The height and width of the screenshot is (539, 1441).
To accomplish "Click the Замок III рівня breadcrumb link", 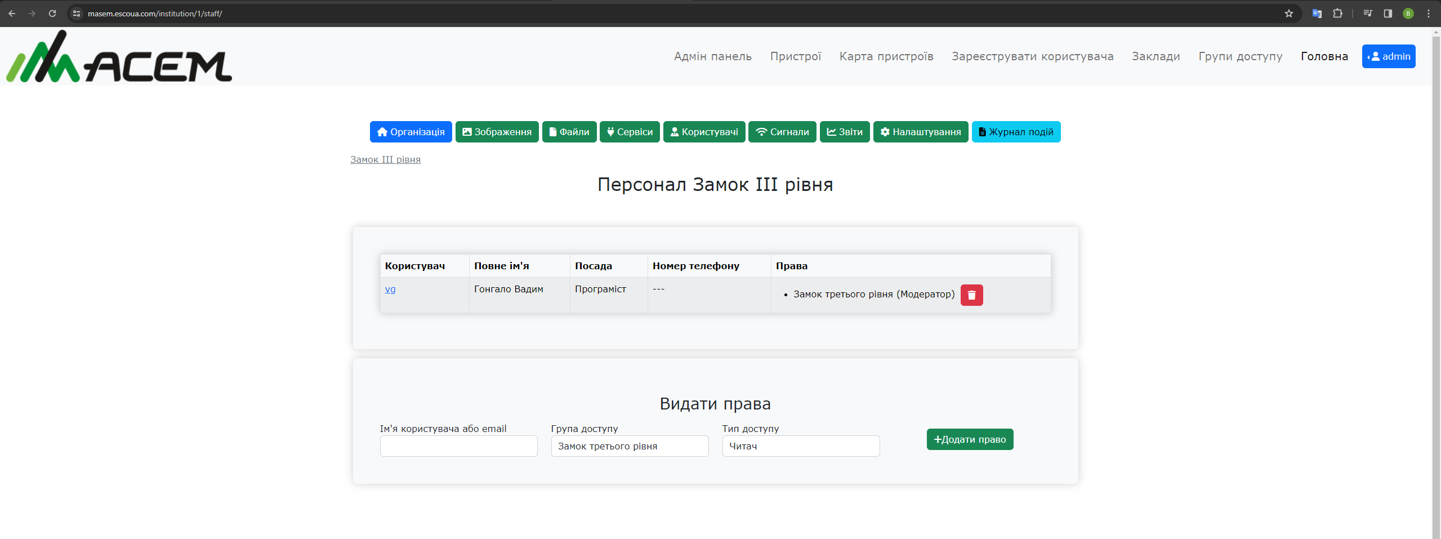I will [x=385, y=159].
